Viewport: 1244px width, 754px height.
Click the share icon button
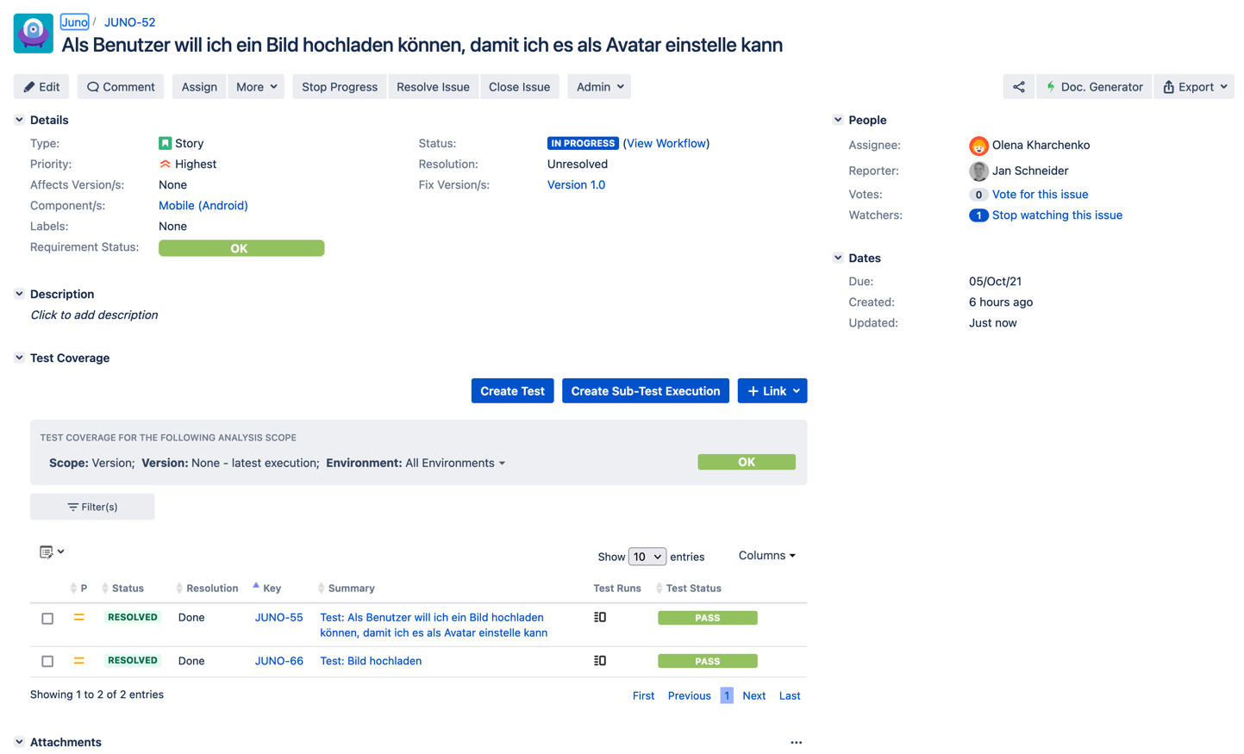(1018, 87)
